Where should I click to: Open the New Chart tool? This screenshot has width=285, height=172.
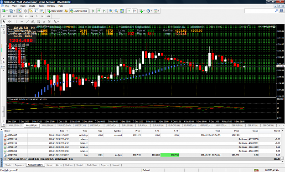click(4, 11)
